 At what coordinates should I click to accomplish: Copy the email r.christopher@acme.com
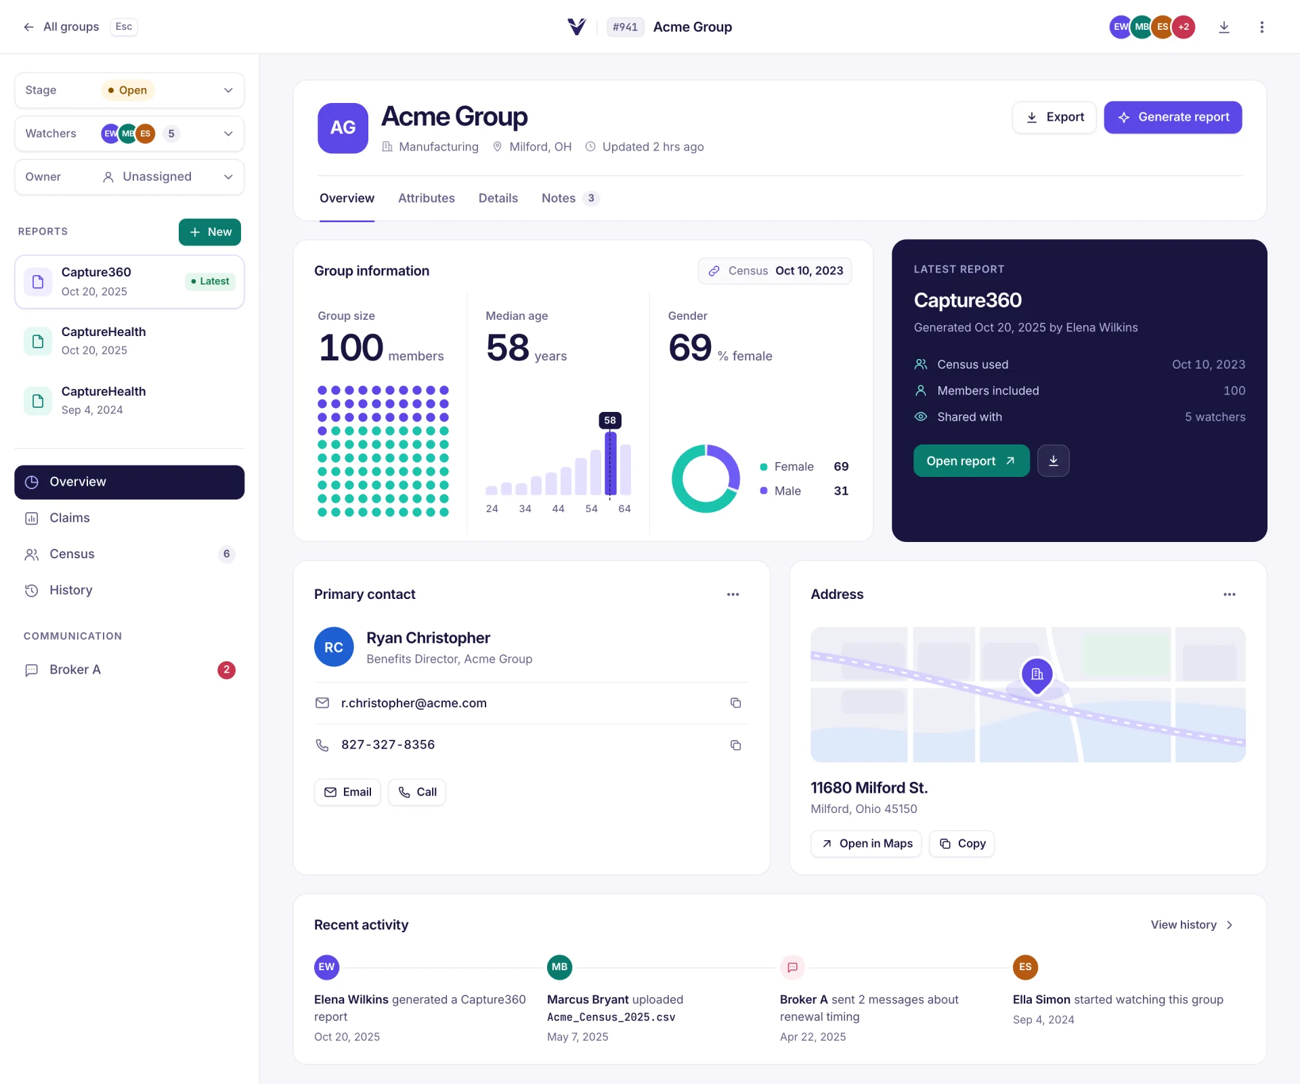(x=735, y=703)
